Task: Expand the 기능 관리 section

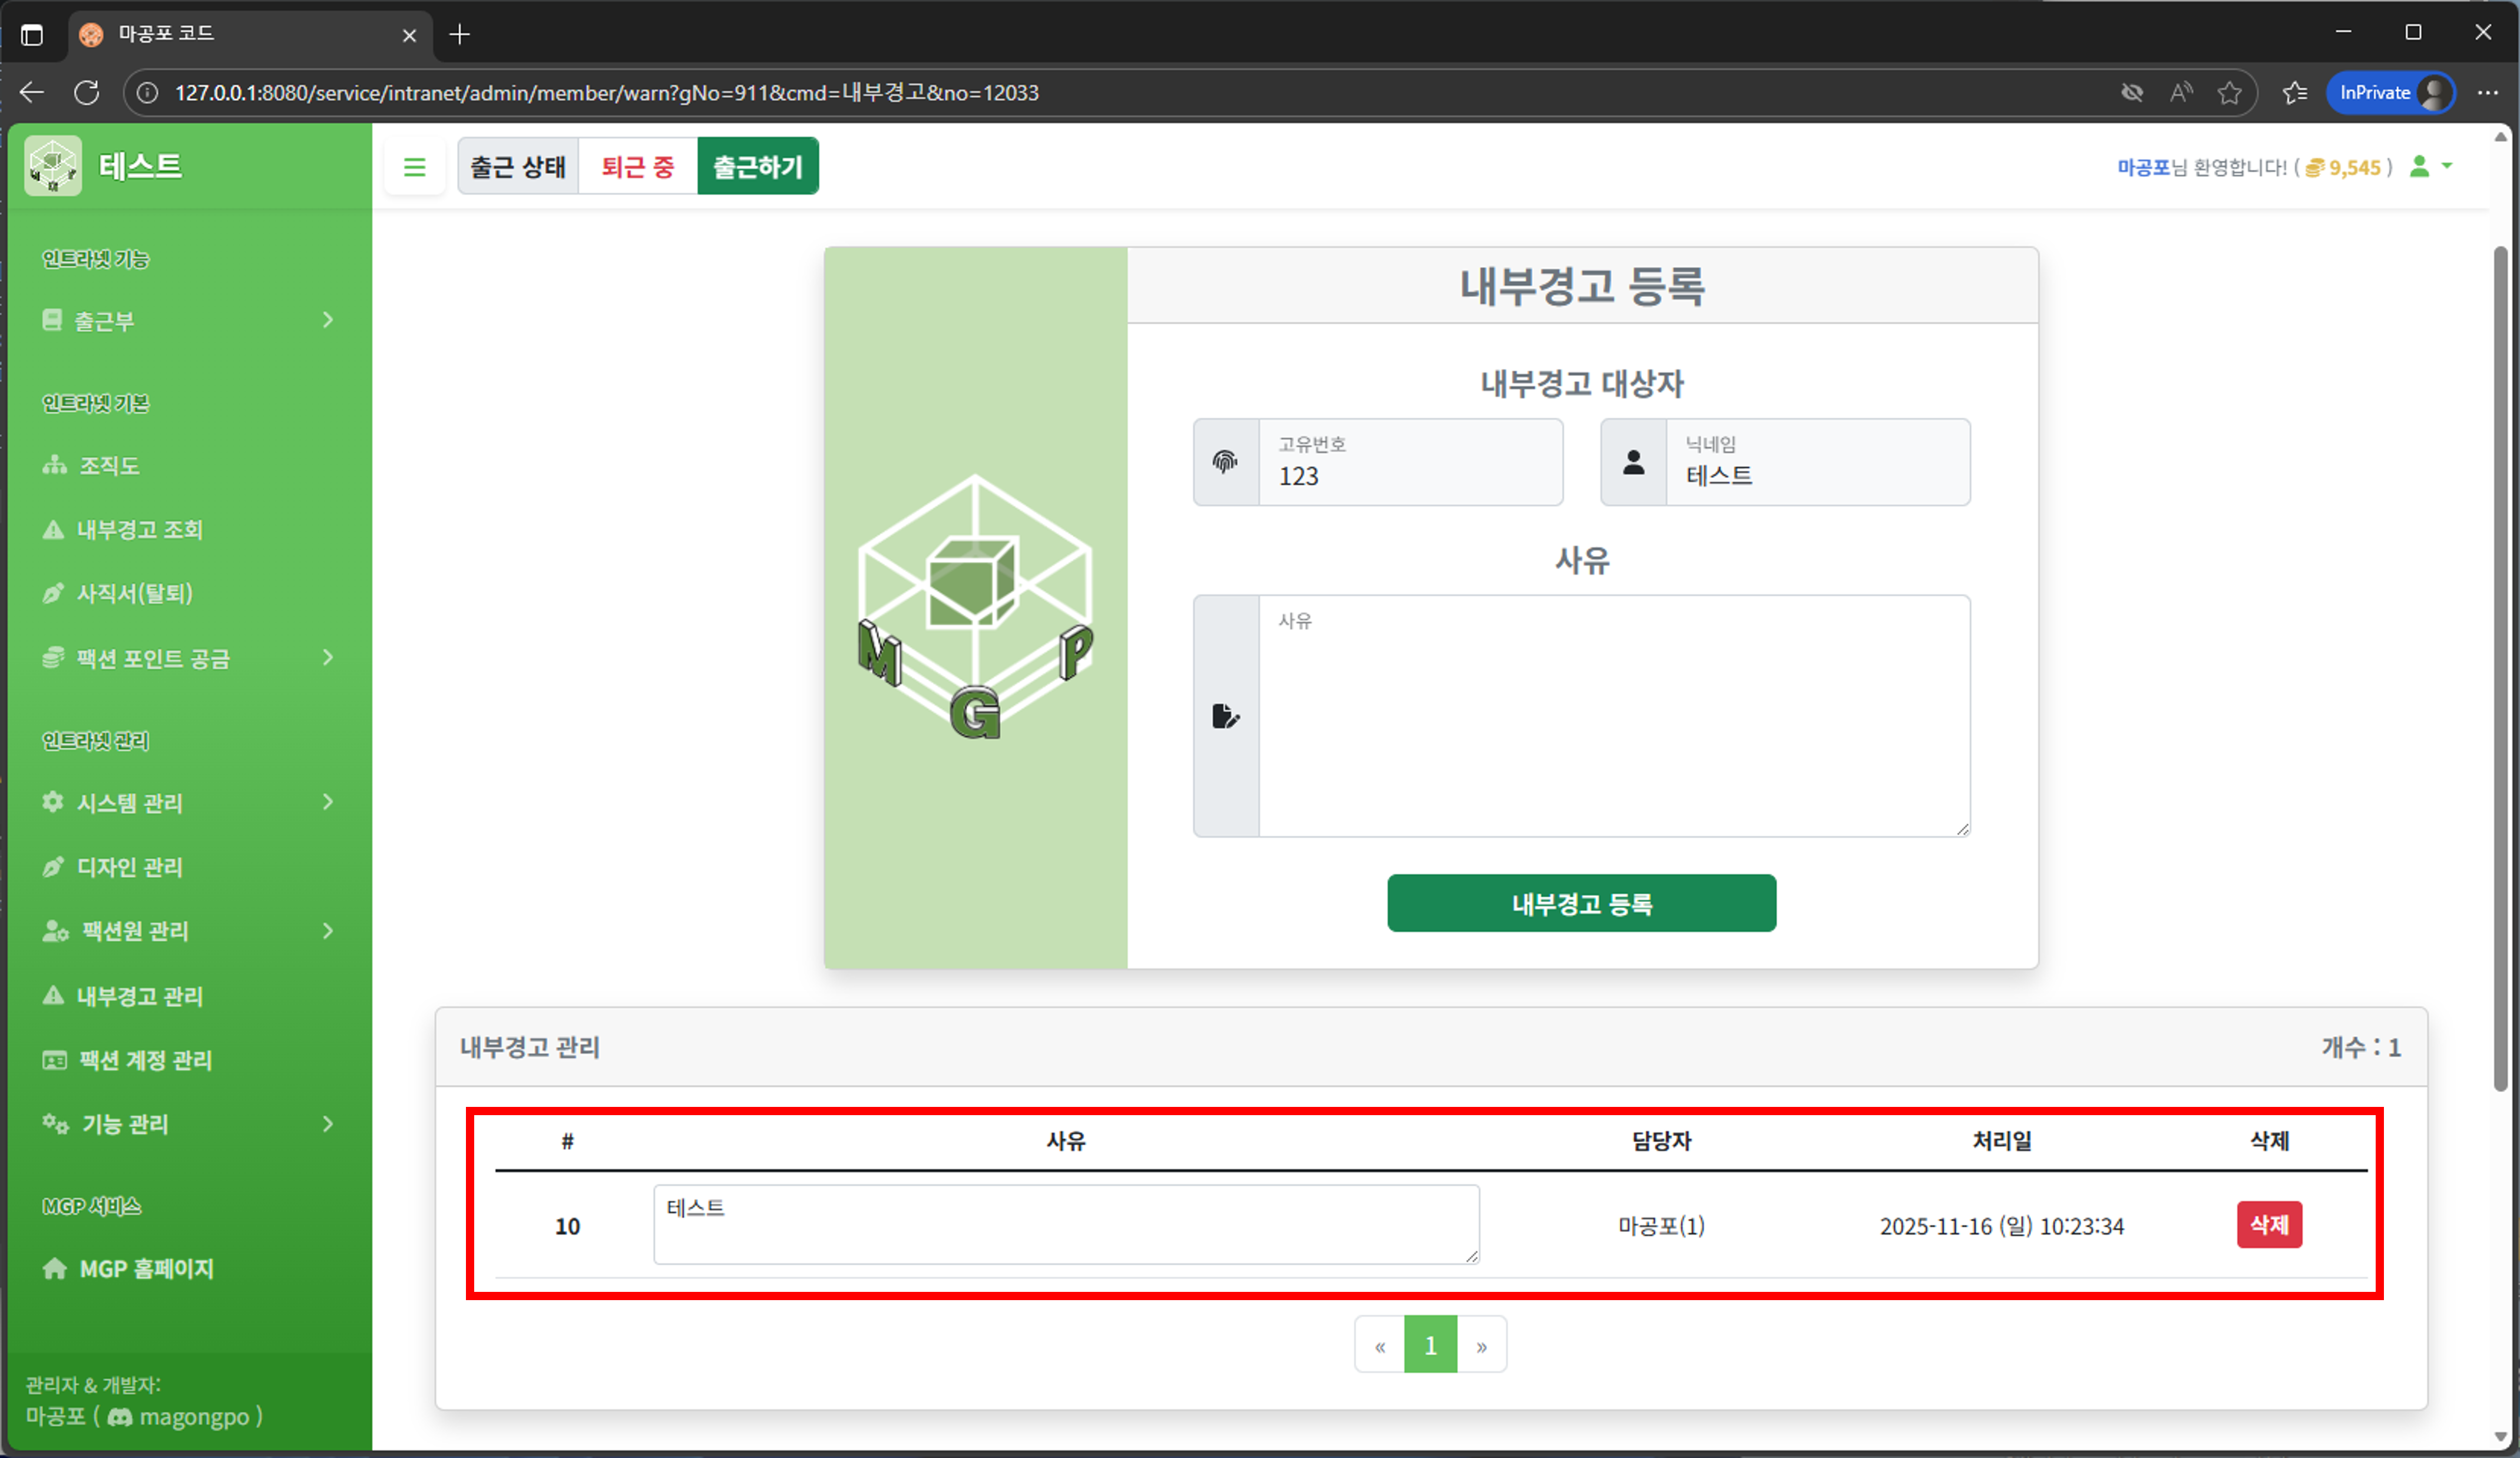Action: pos(190,1124)
